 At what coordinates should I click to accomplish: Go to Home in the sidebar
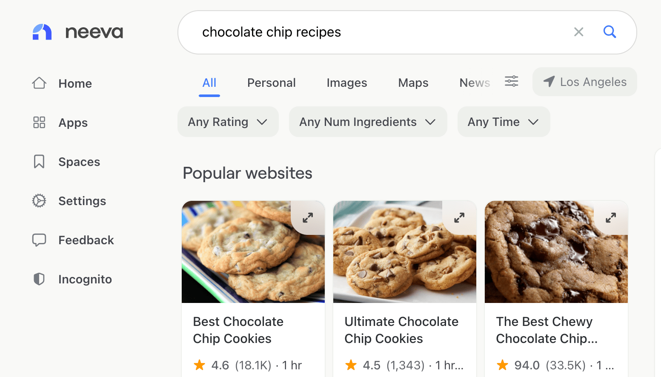click(62, 83)
